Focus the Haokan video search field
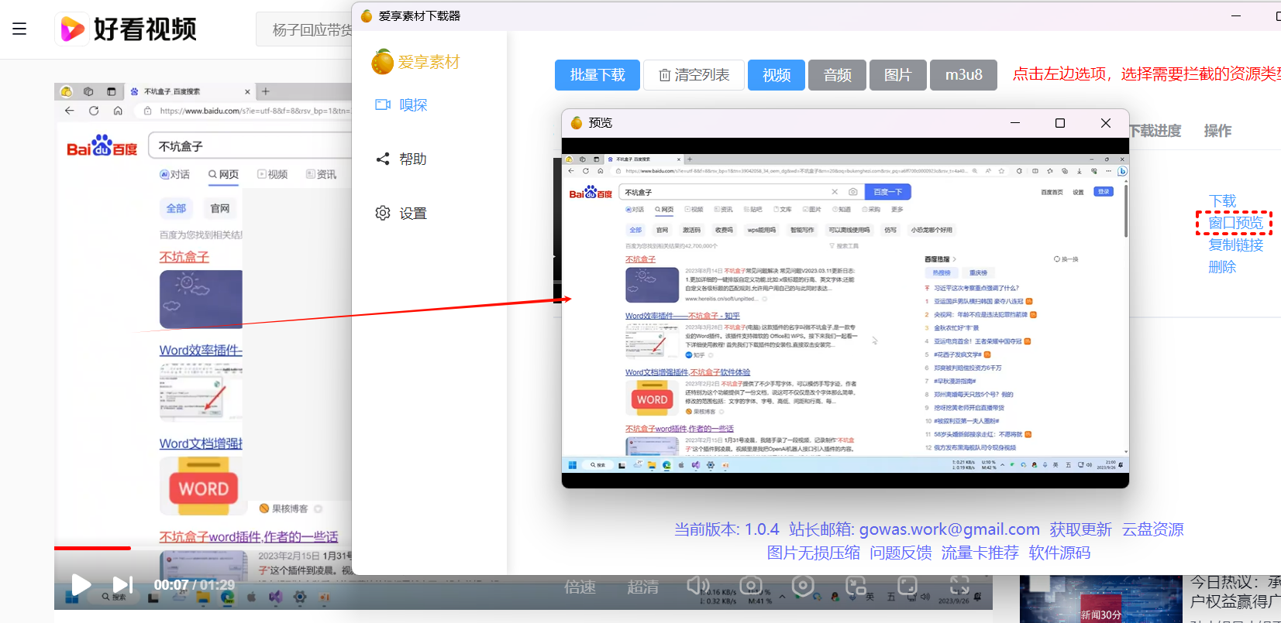The width and height of the screenshot is (1281, 623). (304, 29)
